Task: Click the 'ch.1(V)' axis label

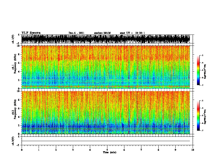Action: [x=13, y=39]
